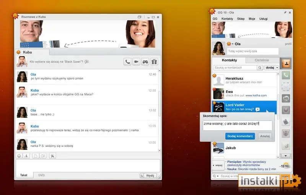Image resolution: width=306 pixels, height=195 pixels.
Task: Start a video call with Kuba
Action: tap(137, 62)
